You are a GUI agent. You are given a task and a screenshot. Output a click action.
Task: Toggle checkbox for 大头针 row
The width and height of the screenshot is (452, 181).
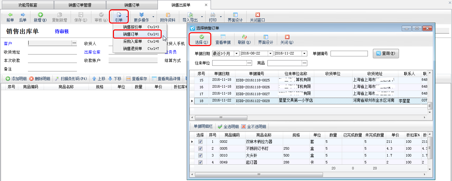200,156
